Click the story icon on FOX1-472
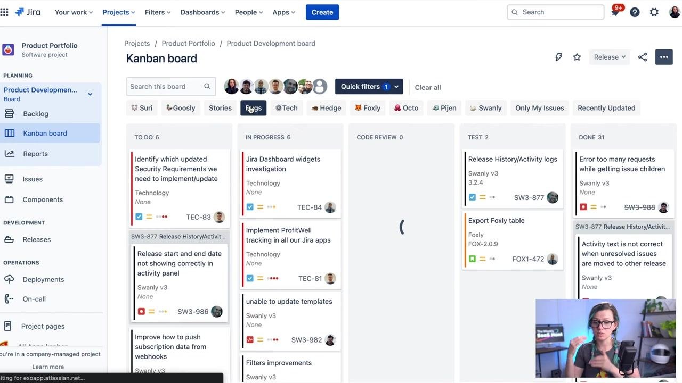Image resolution: width=682 pixels, height=383 pixels. click(x=472, y=259)
